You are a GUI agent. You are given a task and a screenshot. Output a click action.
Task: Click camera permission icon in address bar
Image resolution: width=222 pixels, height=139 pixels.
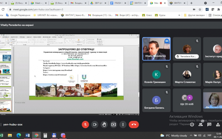coord(194,9)
